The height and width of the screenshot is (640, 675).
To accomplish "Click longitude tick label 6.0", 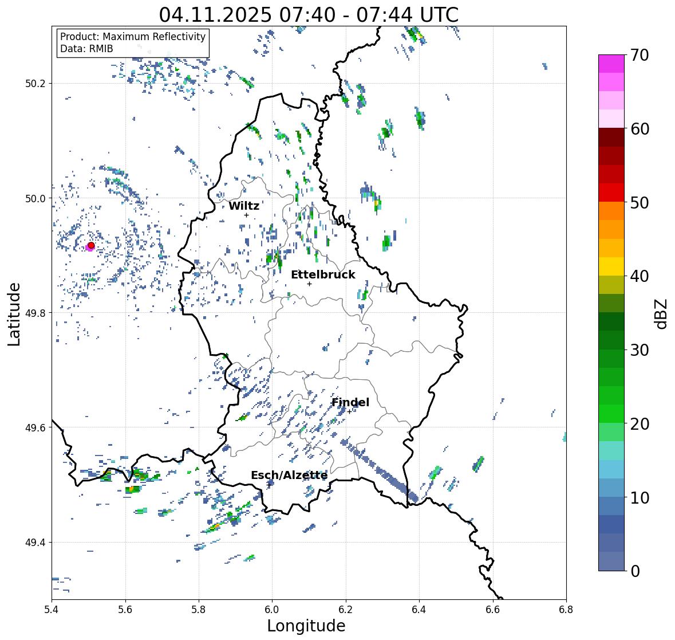I will (272, 610).
